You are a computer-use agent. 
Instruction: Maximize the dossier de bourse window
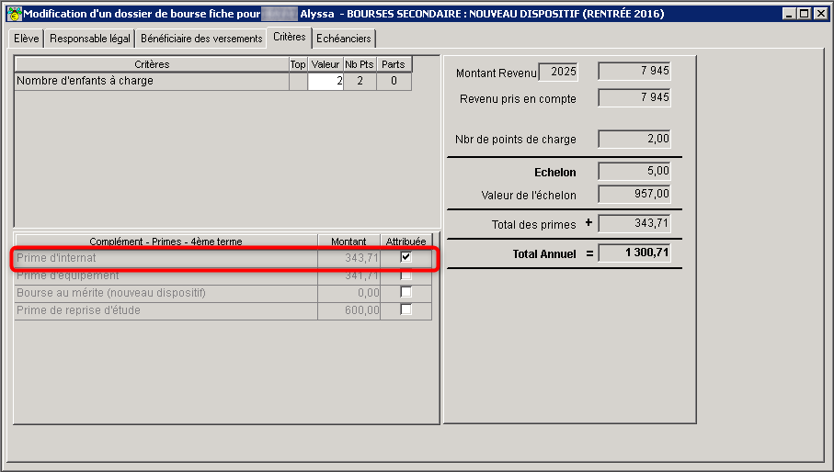pyautogui.click(x=805, y=14)
